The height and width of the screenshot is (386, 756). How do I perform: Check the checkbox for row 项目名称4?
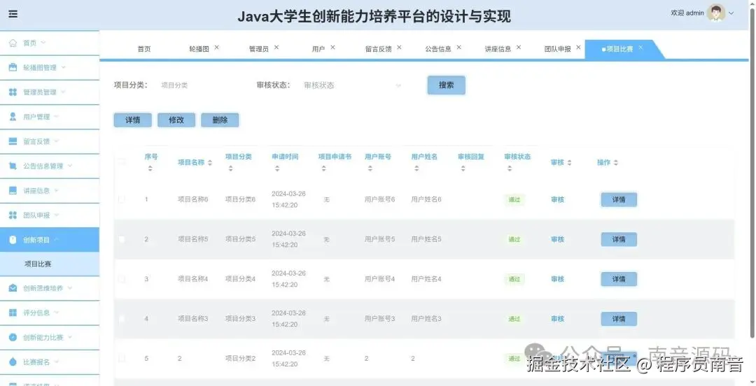coord(122,279)
